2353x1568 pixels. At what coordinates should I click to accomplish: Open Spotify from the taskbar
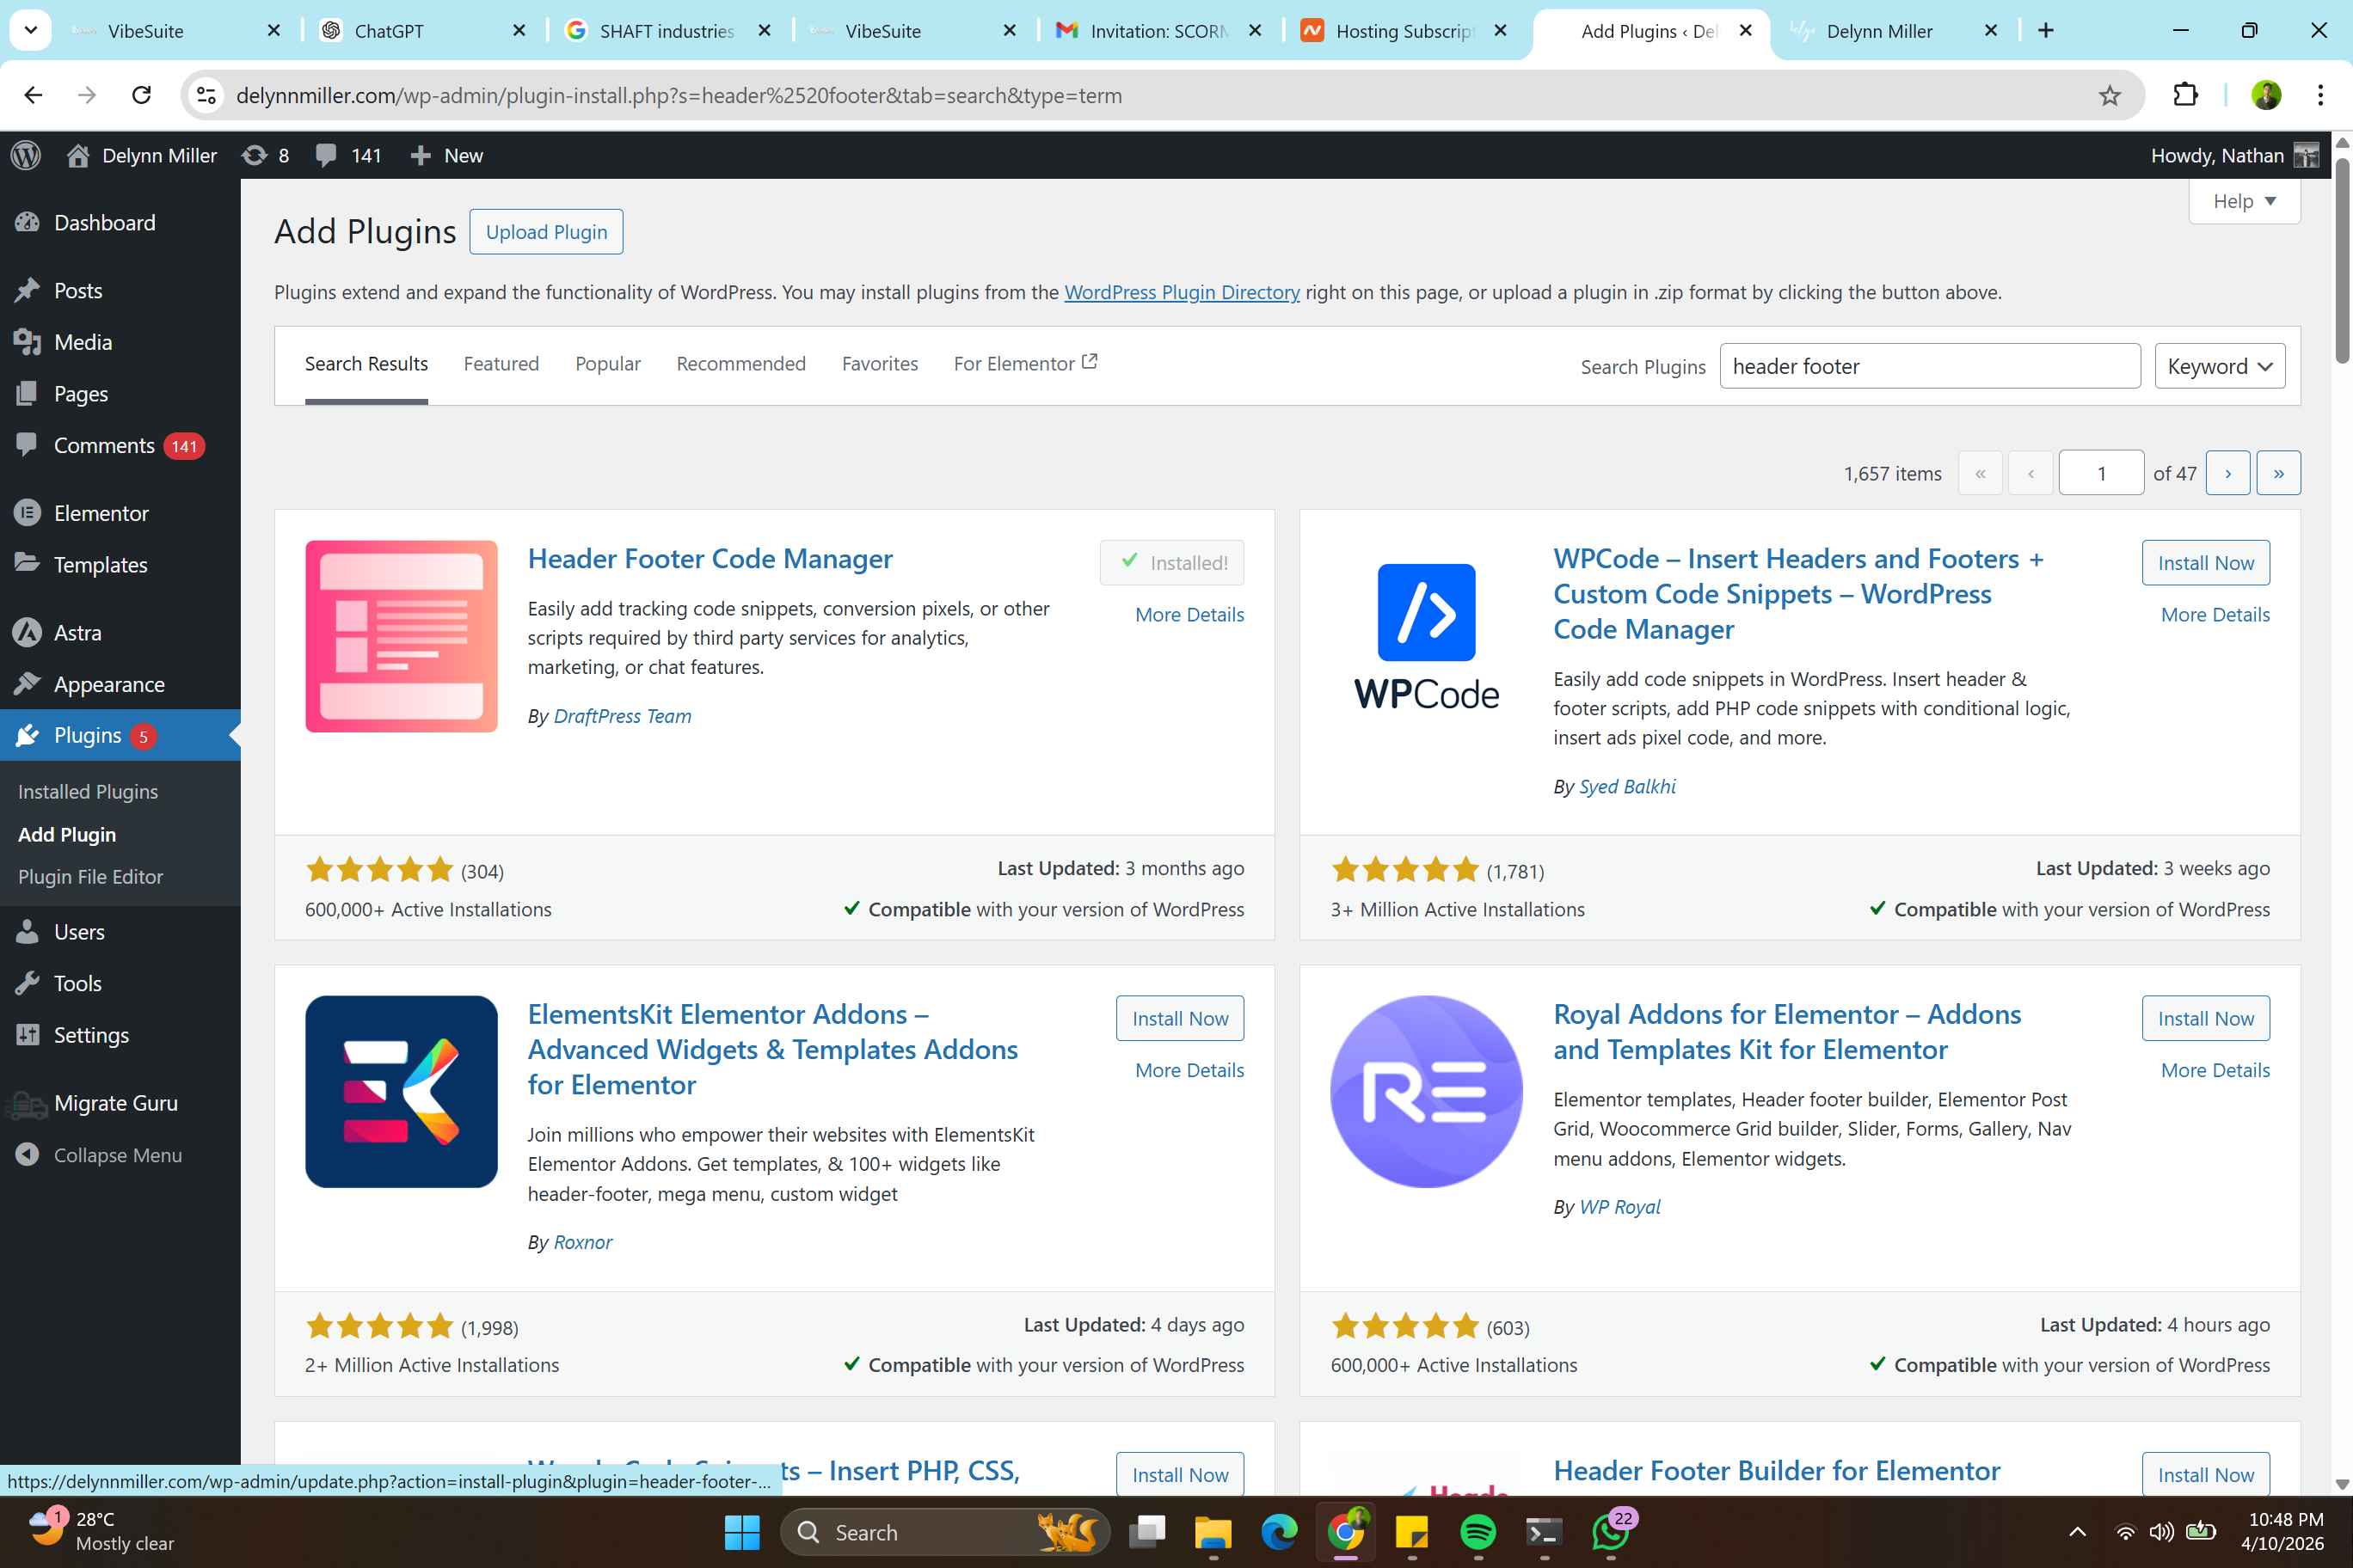(1478, 1532)
